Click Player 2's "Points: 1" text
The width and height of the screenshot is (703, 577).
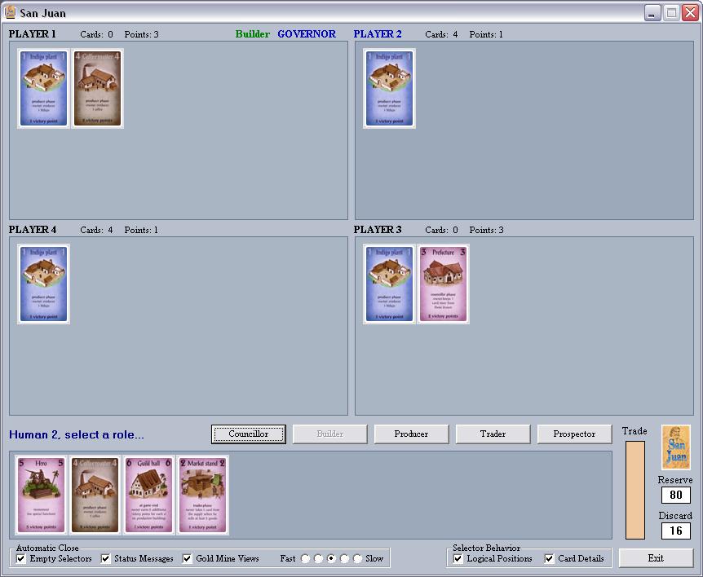[486, 34]
